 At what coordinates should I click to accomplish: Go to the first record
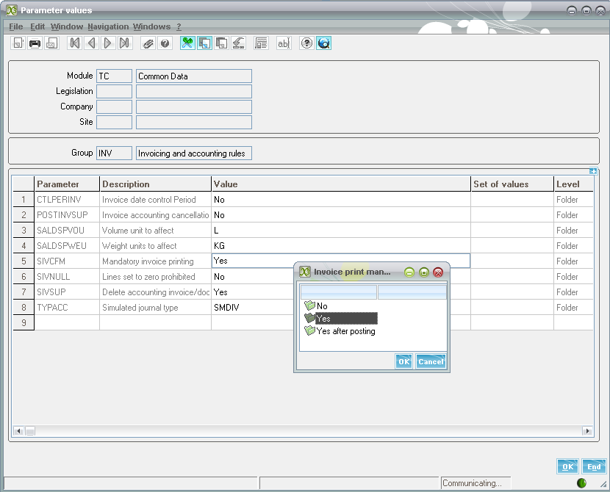[x=75, y=43]
